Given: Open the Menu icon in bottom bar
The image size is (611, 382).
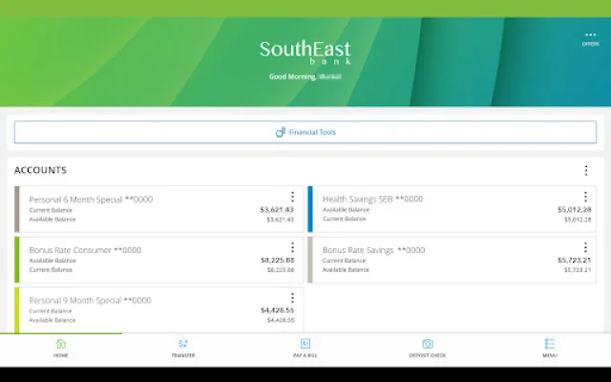Looking at the screenshot, I should [550, 345].
